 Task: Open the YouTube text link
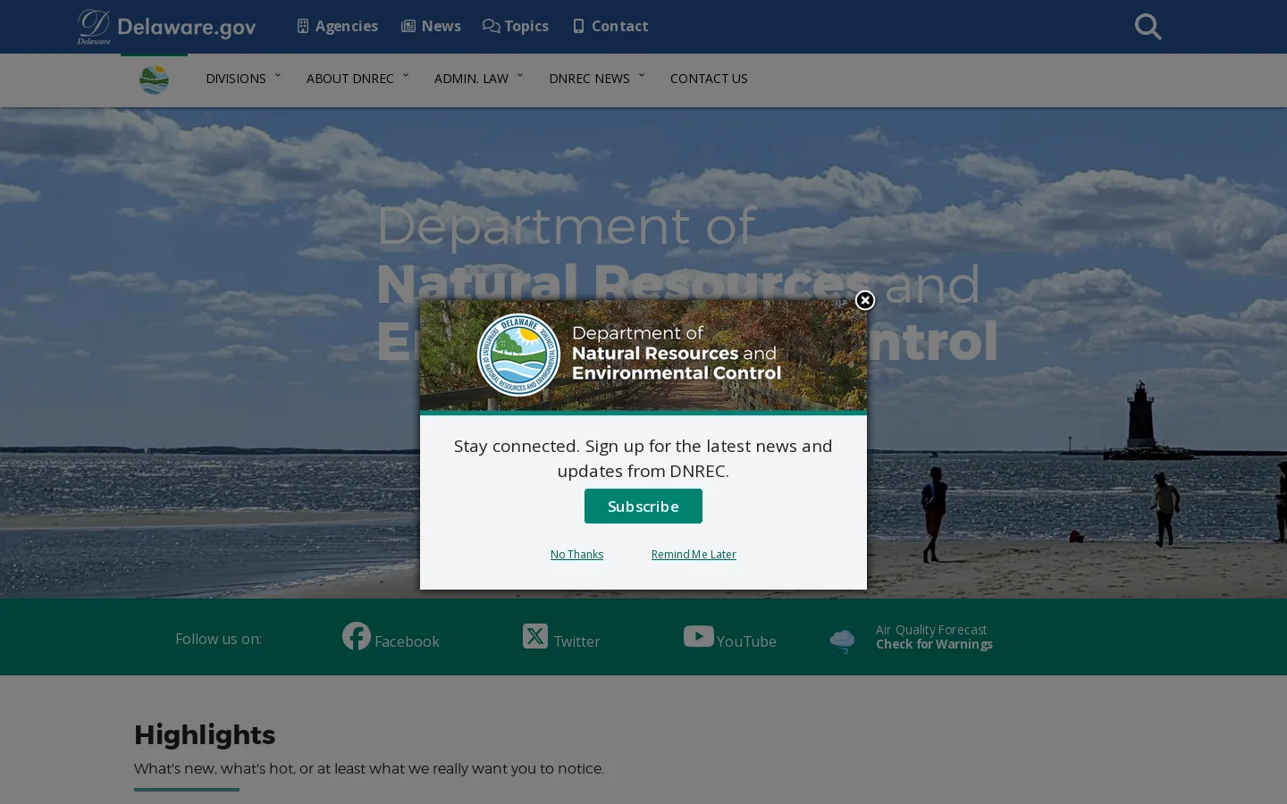[x=746, y=641]
